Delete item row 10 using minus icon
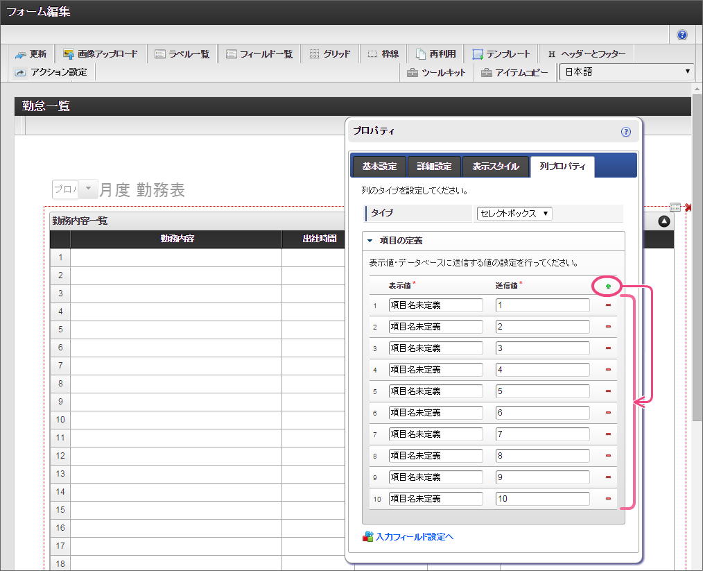The width and height of the screenshot is (703, 571). pos(608,499)
